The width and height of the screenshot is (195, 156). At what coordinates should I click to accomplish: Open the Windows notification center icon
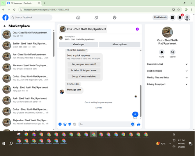point(190,144)
